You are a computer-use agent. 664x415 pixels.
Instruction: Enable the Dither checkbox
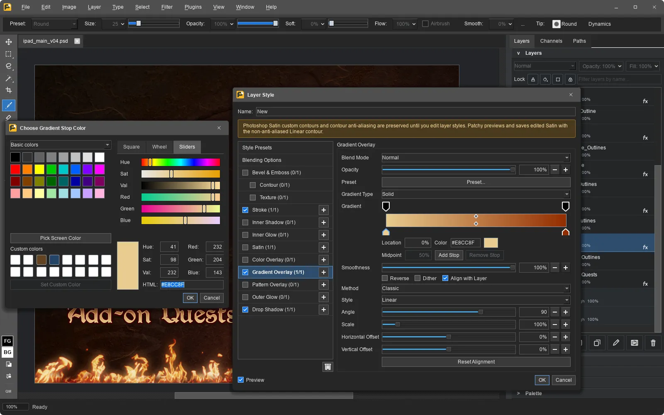pos(417,278)
